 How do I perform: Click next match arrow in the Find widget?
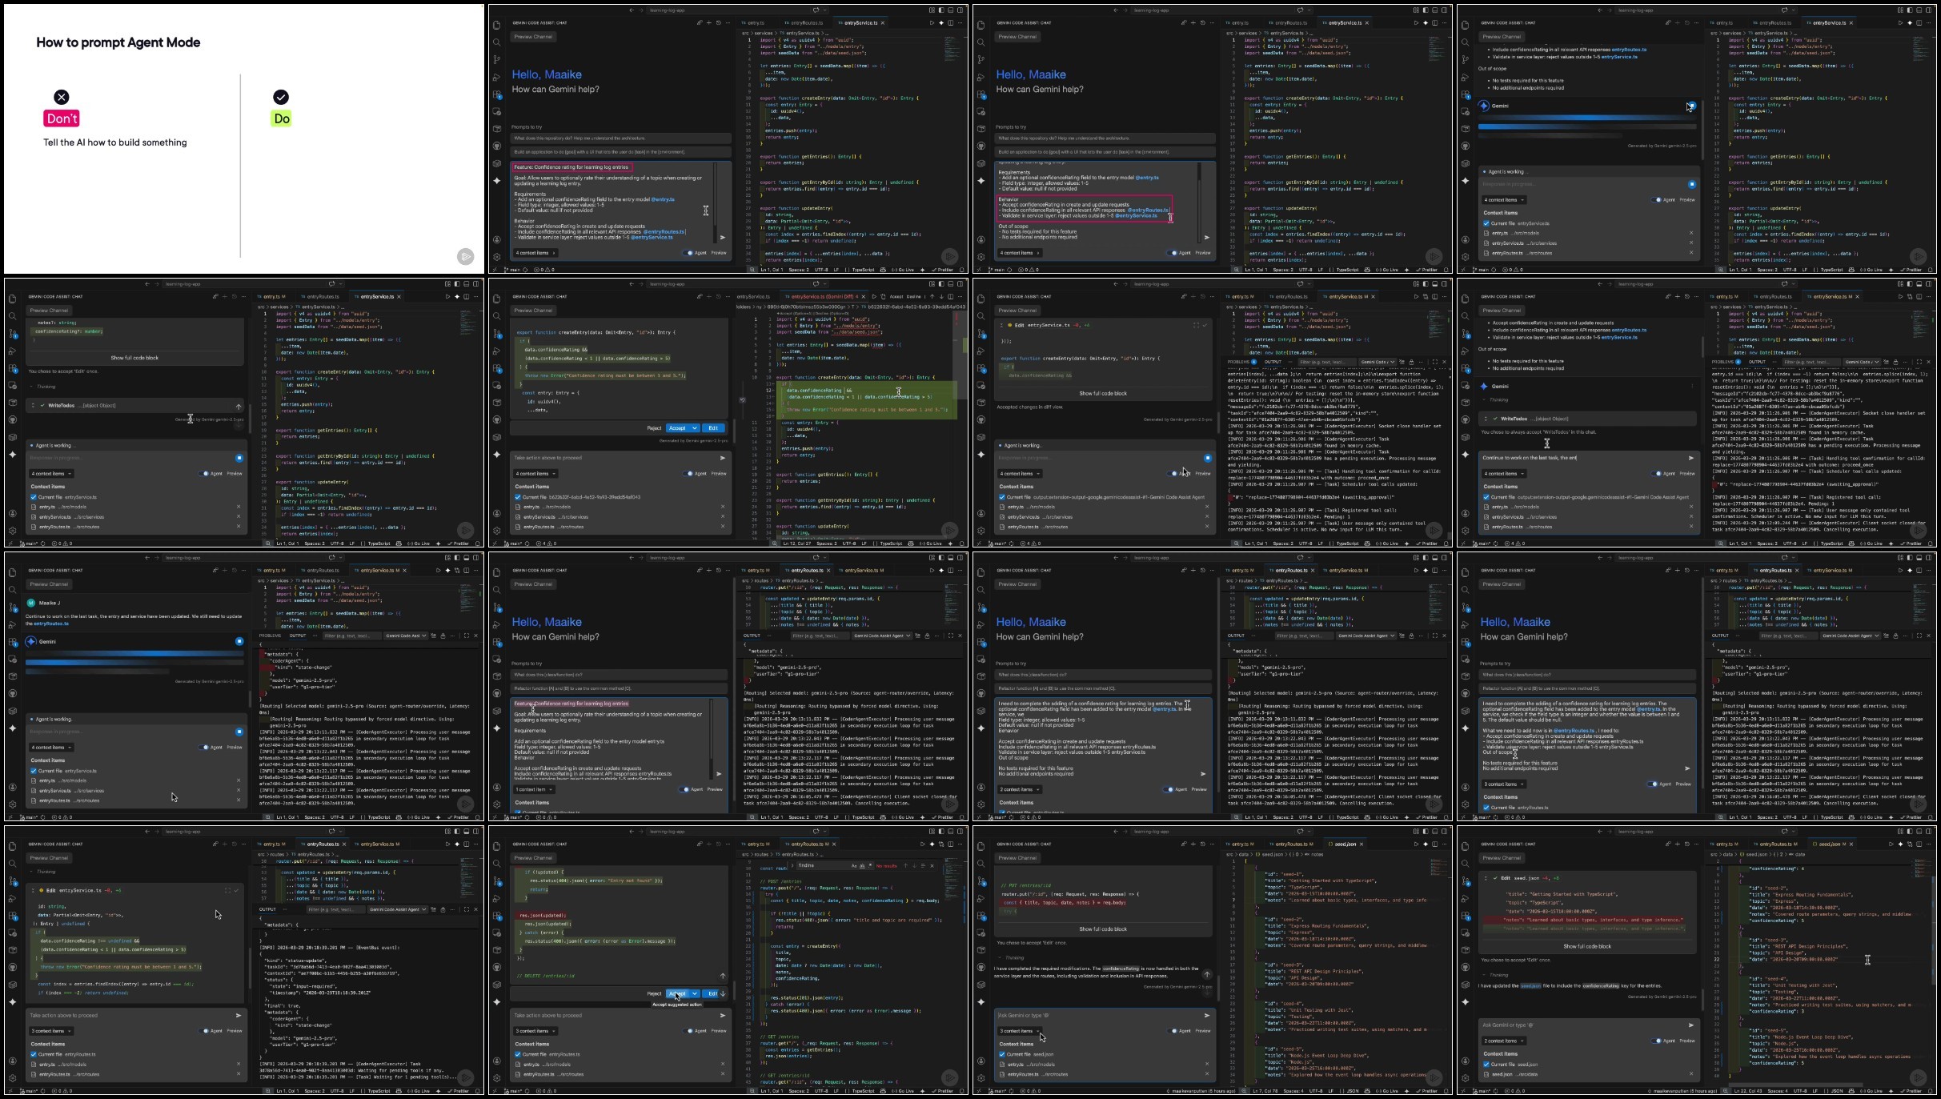tap(914, 865)
